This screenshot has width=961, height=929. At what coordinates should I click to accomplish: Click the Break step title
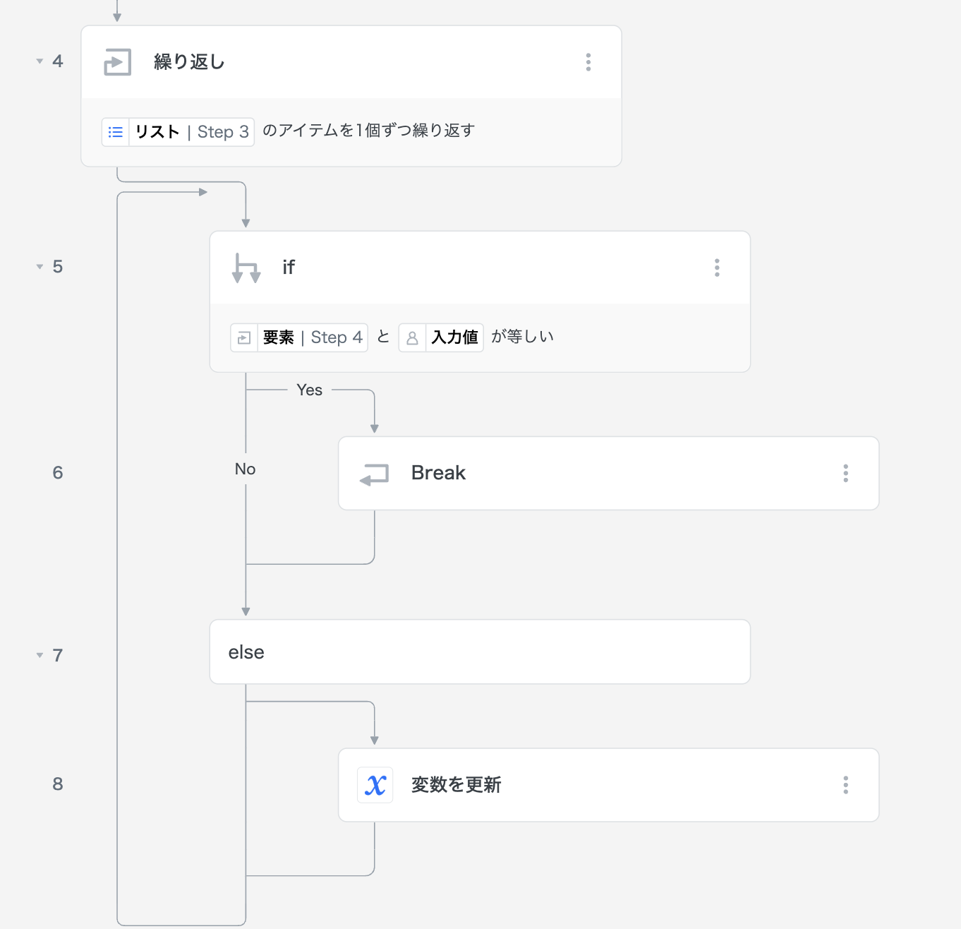pyautogui.click(x=438, y=473)
